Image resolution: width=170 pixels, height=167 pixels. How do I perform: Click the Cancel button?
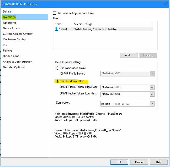[139, 162]
